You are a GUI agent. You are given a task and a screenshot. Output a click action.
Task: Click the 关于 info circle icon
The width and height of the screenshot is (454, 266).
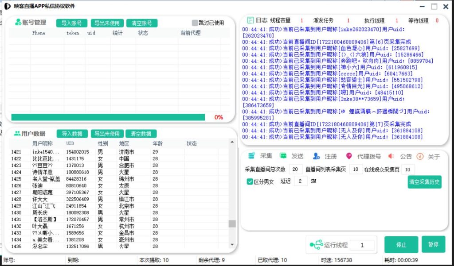click(x=420, y=156)
